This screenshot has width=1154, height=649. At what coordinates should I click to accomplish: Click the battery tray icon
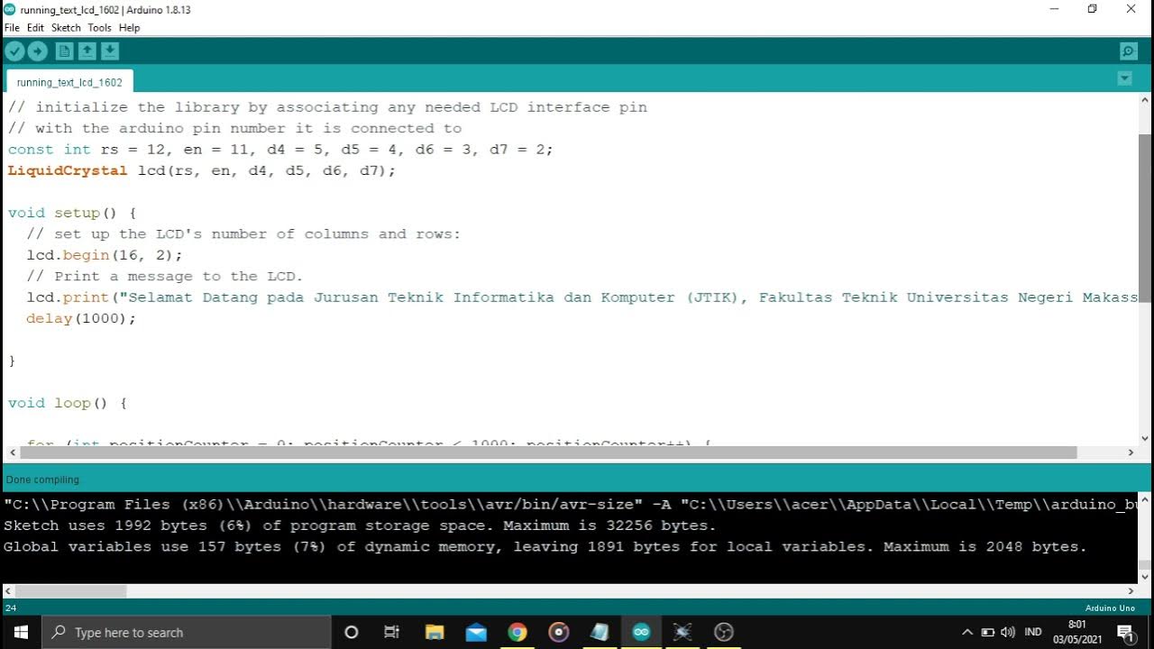[988, 633]
